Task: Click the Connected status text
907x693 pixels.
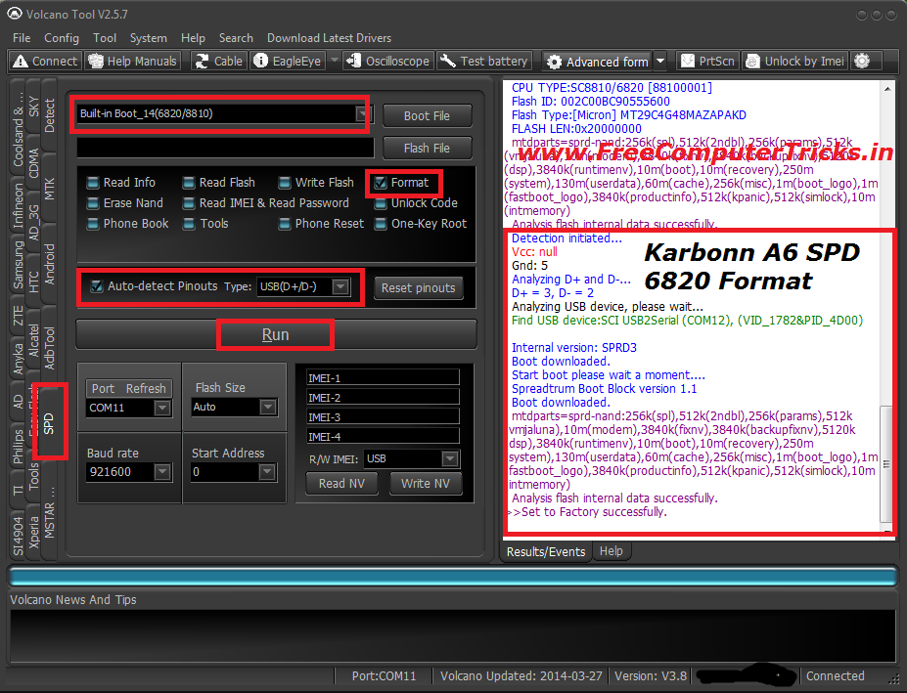Action: pyautogui.click(x=836, y=676)
